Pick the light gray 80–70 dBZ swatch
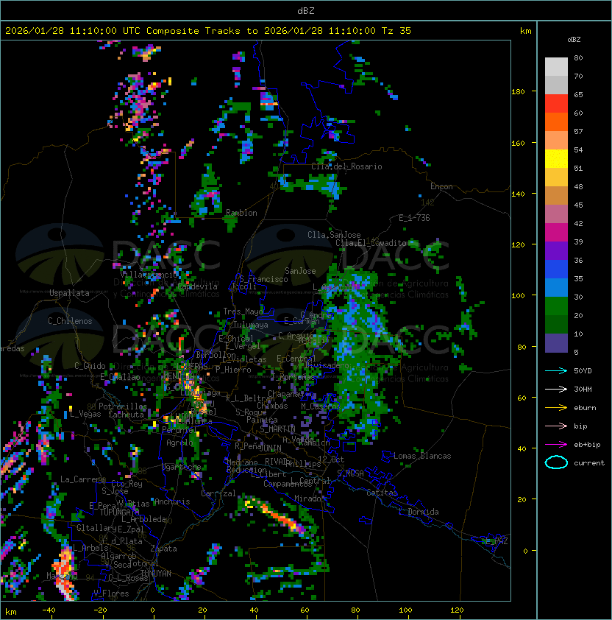Viewport: 612px width, 620px height. (x=556, y=67)
